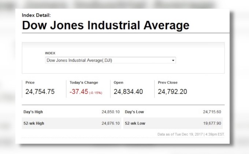Click the 52-wk Low value 19,677.90
Viewport: 249px width, 154px height.
pos(212,123)
